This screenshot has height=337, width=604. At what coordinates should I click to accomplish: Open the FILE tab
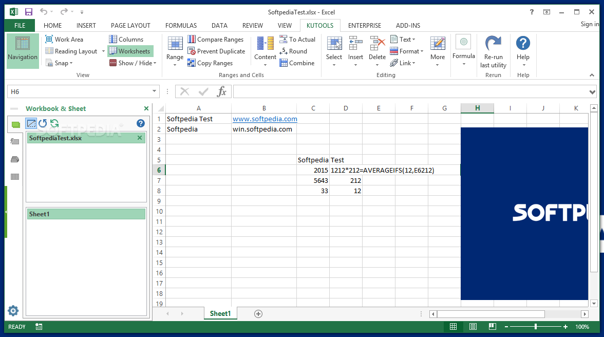click(x=20, y=25)
